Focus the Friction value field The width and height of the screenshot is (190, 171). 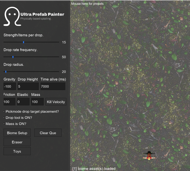(10, 102)
